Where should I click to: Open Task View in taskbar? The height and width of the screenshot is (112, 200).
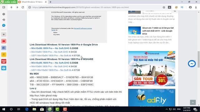tap(19, 109)
